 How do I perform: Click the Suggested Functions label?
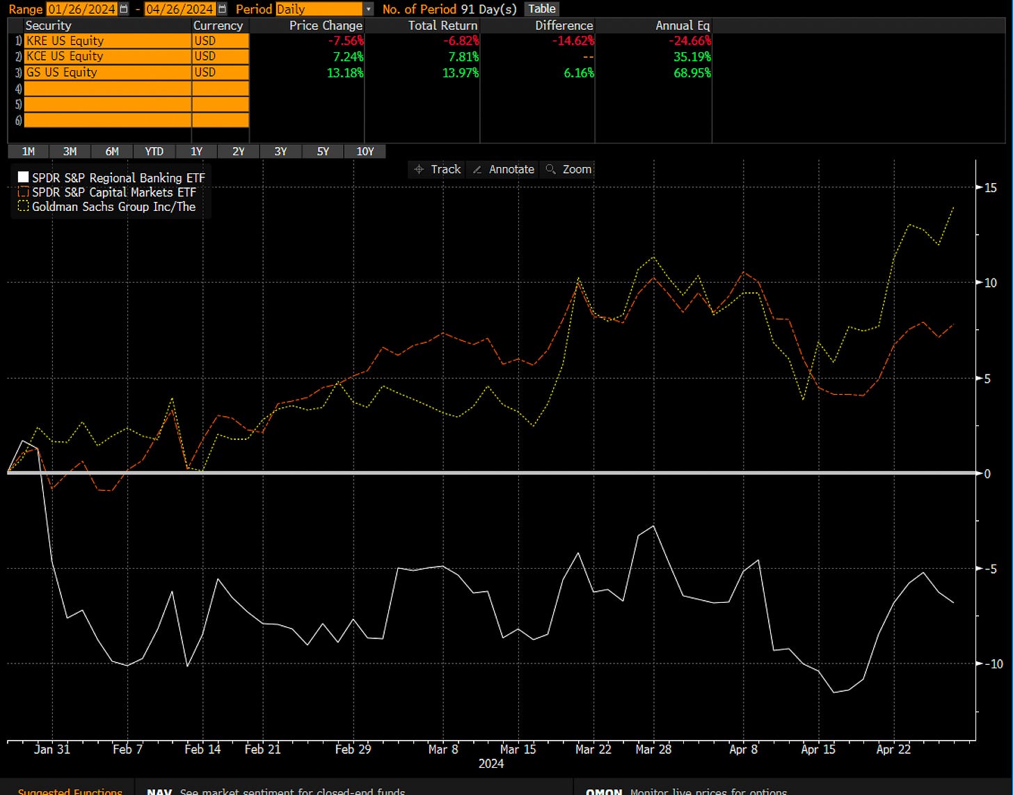[x=70, y=792]
